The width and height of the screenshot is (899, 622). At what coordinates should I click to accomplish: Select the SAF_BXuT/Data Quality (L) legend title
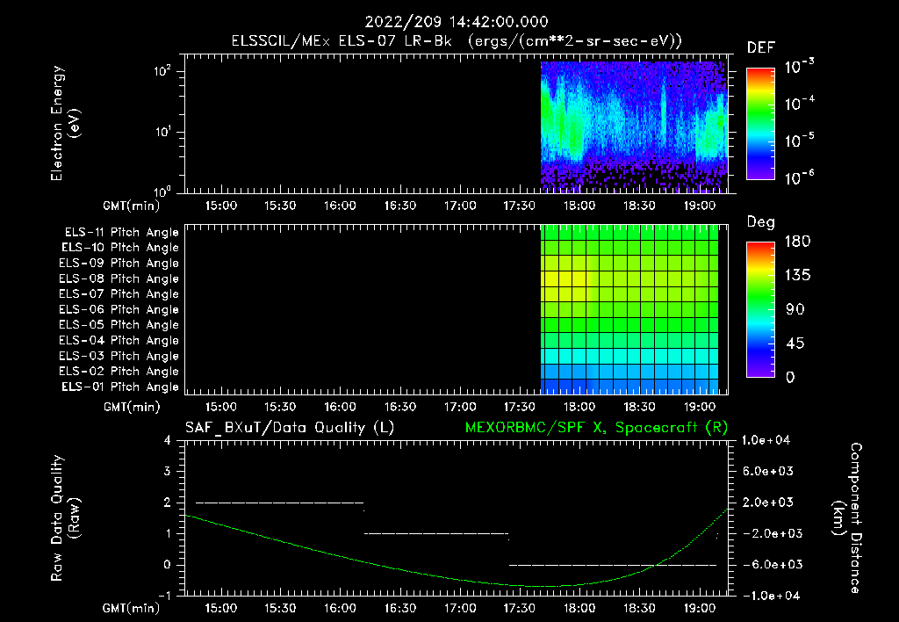pos(290,428)
